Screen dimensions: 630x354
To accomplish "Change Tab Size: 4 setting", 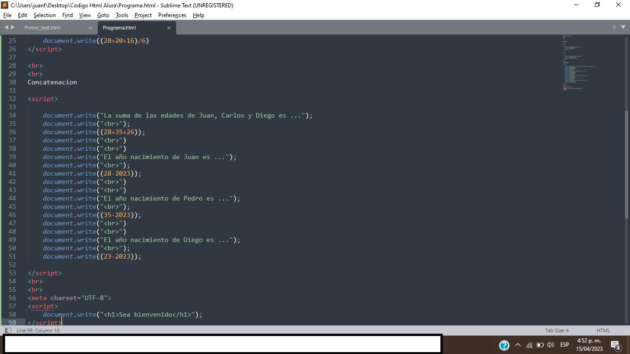I will (x=557, y=330).
